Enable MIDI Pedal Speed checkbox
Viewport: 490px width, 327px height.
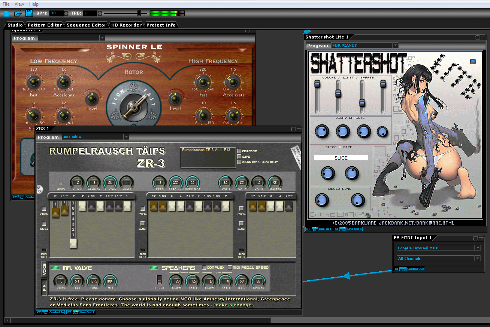tap(230, 268)
